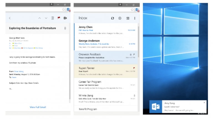Screen dimensions: 213x119
Task: Click the Exploring the Boundaries of Portraiture subject
Action: pos(32,28)
